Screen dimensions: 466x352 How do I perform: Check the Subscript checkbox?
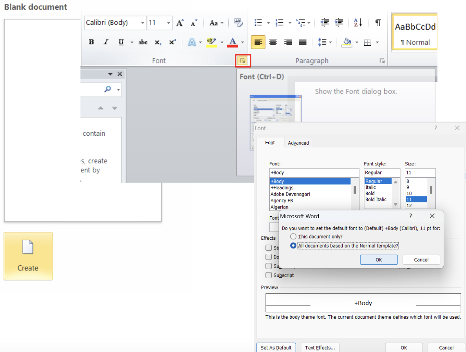269,275
